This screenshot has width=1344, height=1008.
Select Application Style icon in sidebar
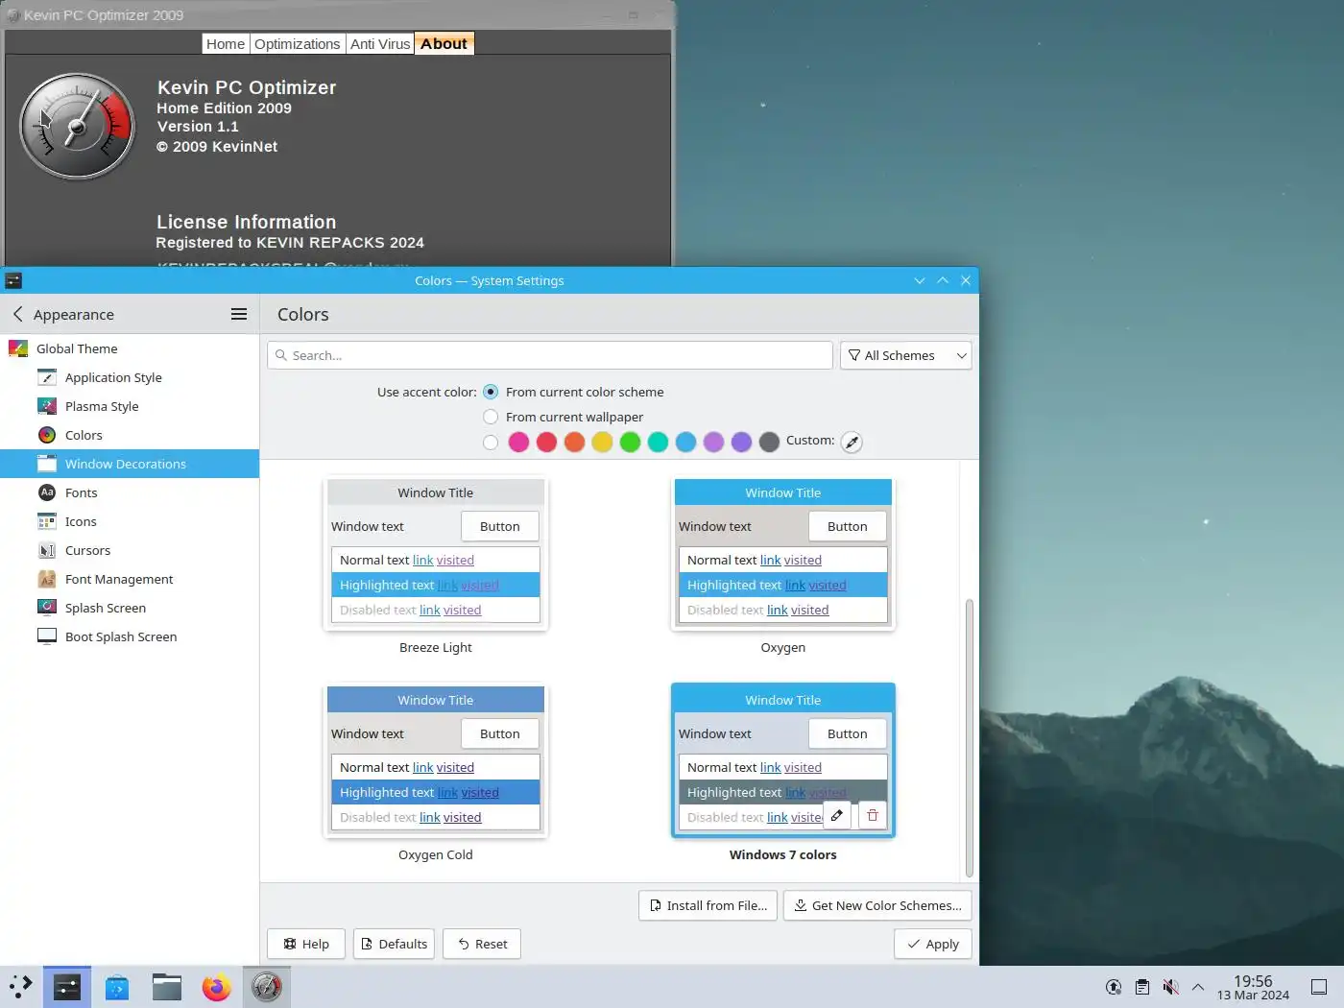coord(47,377)
